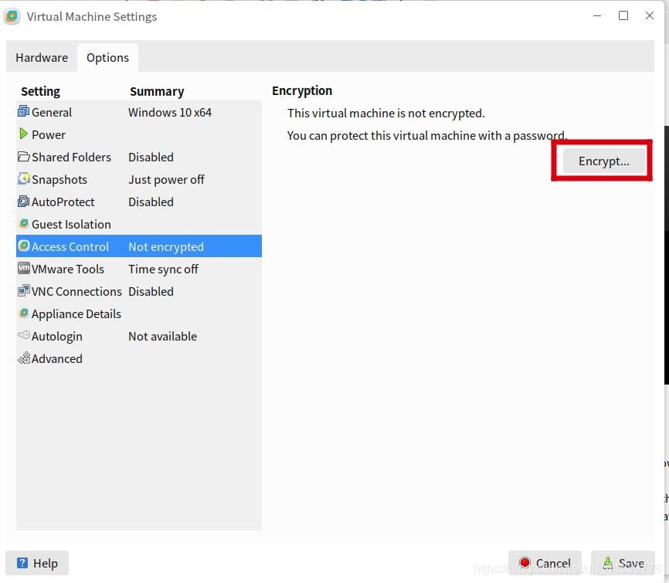Screen dimensions: 669x583
Task: Click the General settings icon
Action: coord(23,111)
